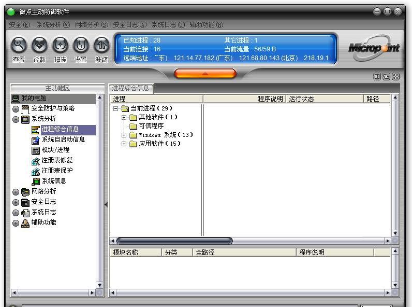This screenshot has width=412, height=307.
Task: Expand the 其他软件 (1) process folder
Action: click(x=124, y=117)
